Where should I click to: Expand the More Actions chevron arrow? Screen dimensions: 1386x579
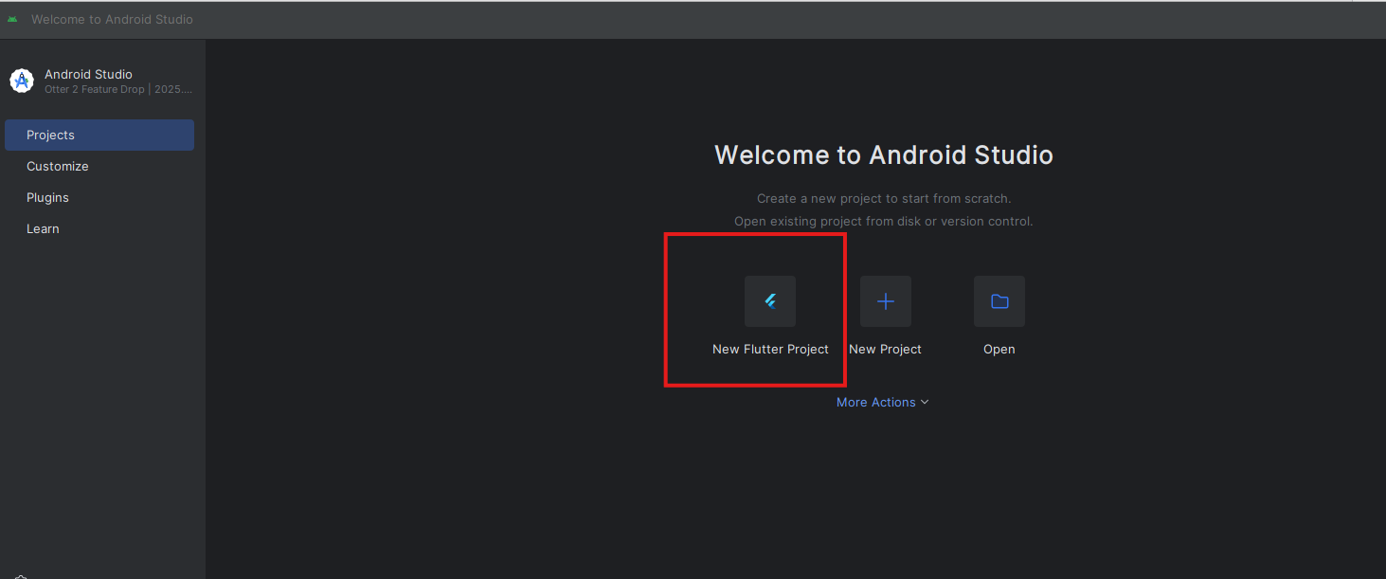coord(925,402)
